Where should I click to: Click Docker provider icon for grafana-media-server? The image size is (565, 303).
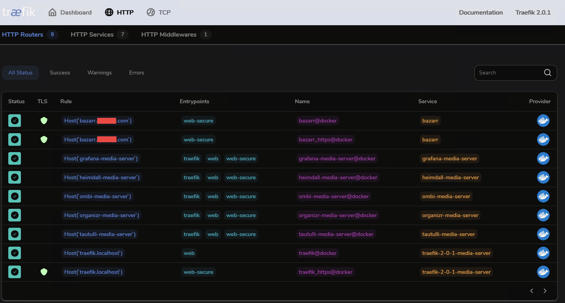(x=543, y=158)
